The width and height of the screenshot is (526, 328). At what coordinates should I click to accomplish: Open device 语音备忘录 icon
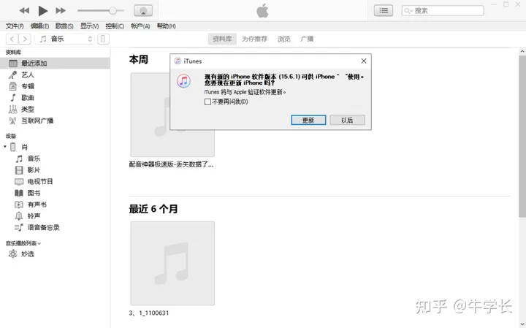pyautogui.click(x=19, y=227)
